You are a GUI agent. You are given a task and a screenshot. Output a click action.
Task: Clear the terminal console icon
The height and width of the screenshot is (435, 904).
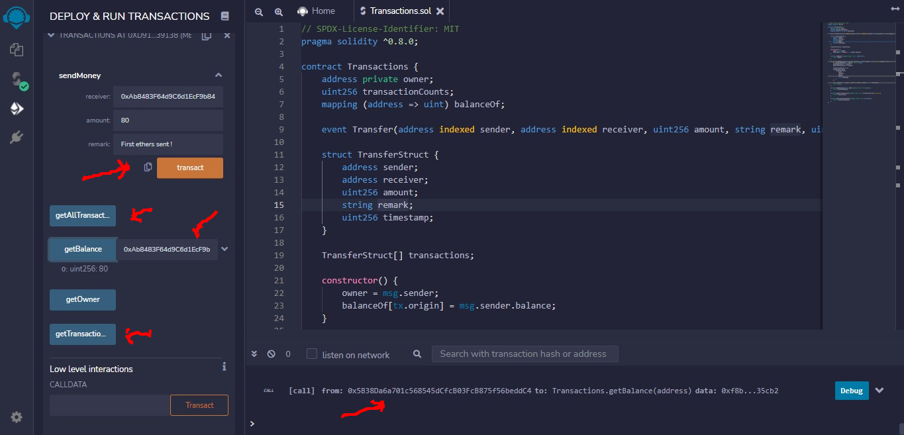[271, 354]
